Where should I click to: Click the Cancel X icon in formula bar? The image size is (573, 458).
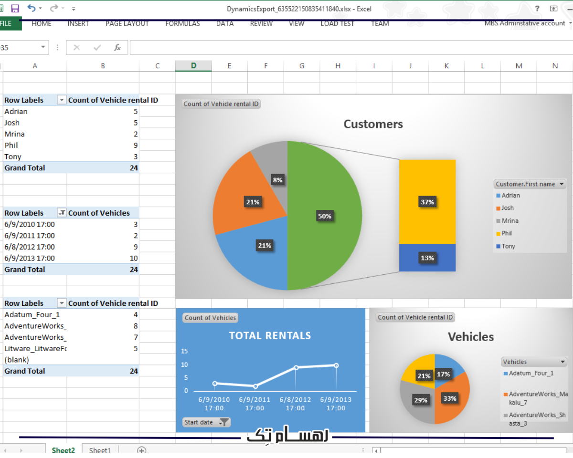(76, 47)
